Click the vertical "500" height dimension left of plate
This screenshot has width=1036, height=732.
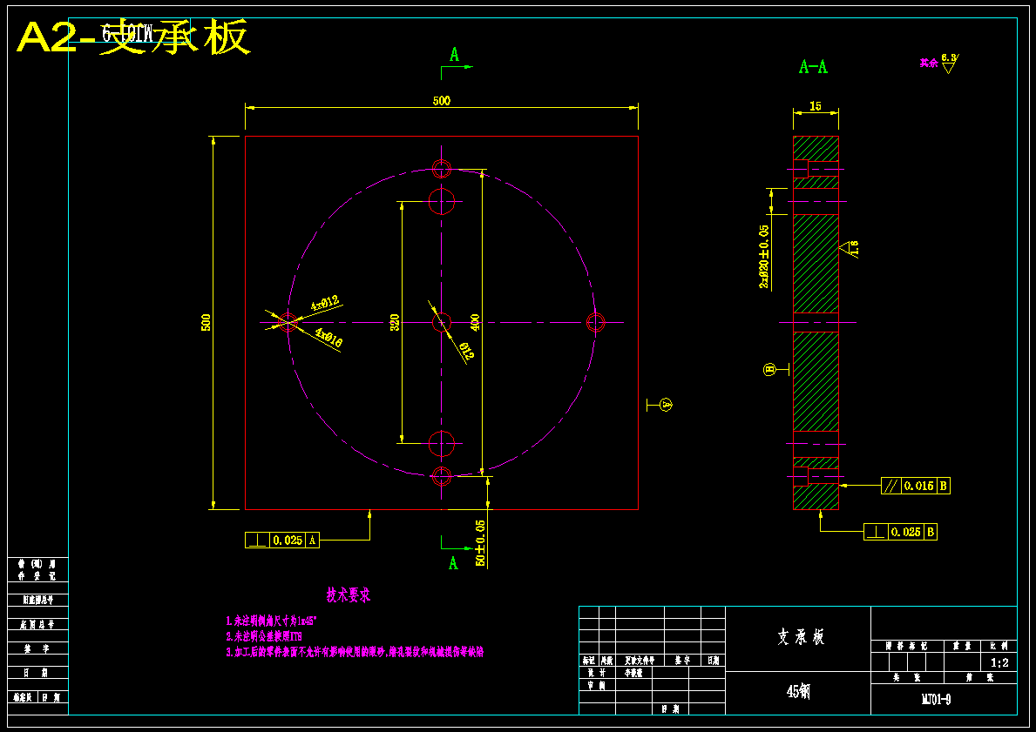(x=207, y=322)
